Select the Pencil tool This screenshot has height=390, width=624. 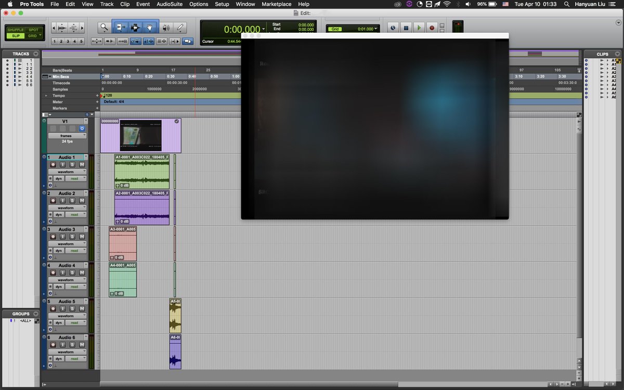pos(180,27)
